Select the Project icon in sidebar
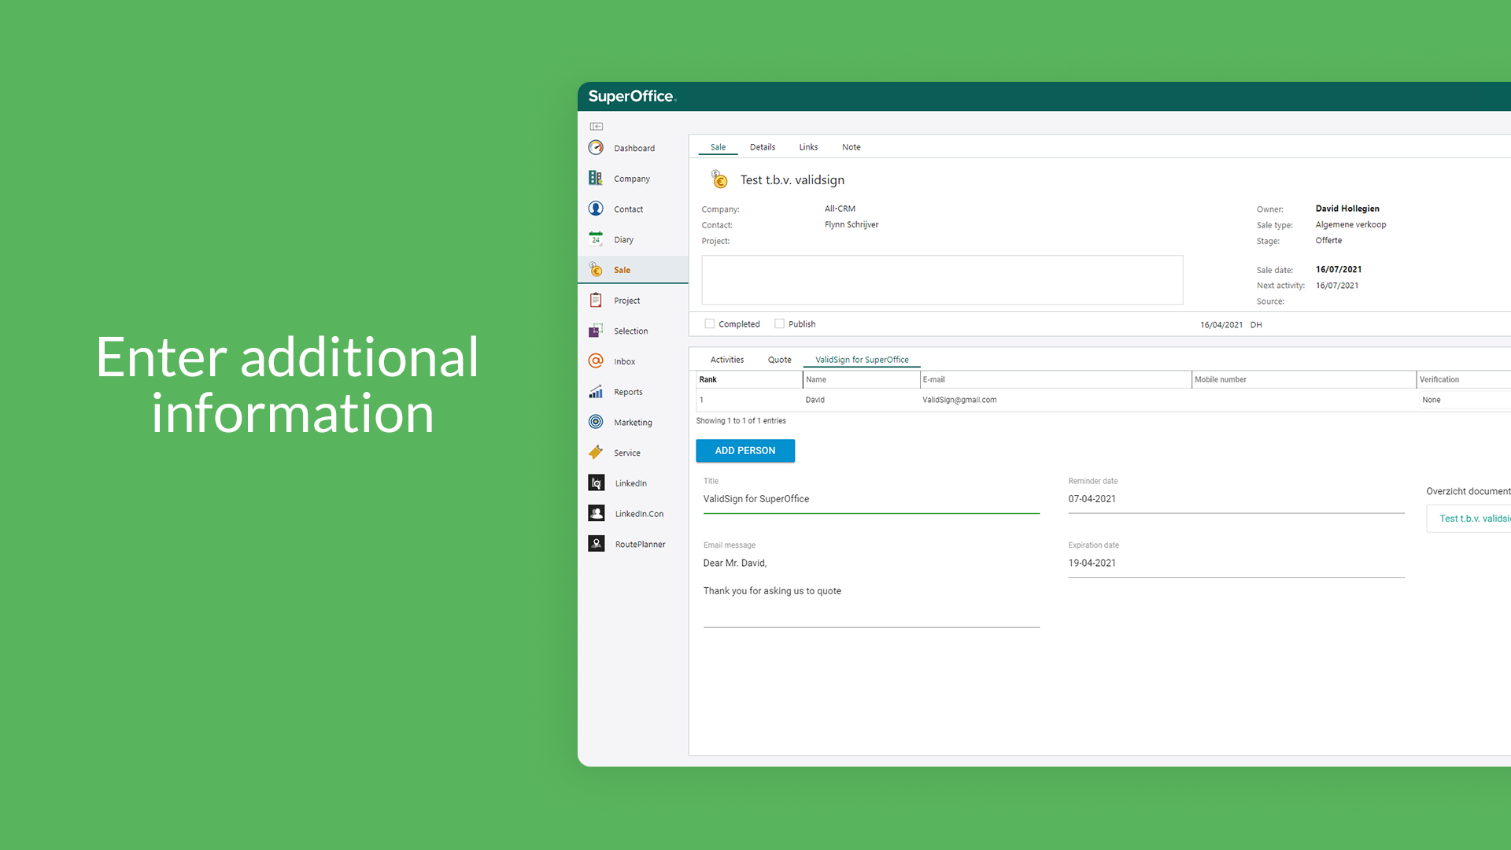The height and width of the screenshot is (850, 1511). (x=598, y=300)
